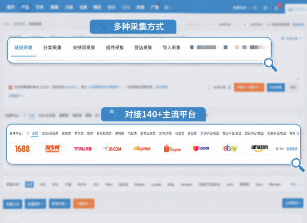Switch to 整店采集 tab
This screenshot has height=223, width=307.
[143, 47]
